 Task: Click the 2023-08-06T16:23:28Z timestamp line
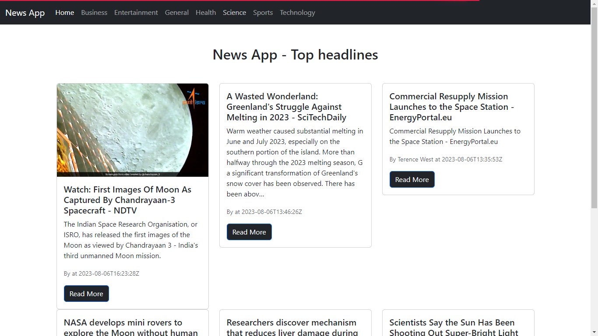coord(102,273)
